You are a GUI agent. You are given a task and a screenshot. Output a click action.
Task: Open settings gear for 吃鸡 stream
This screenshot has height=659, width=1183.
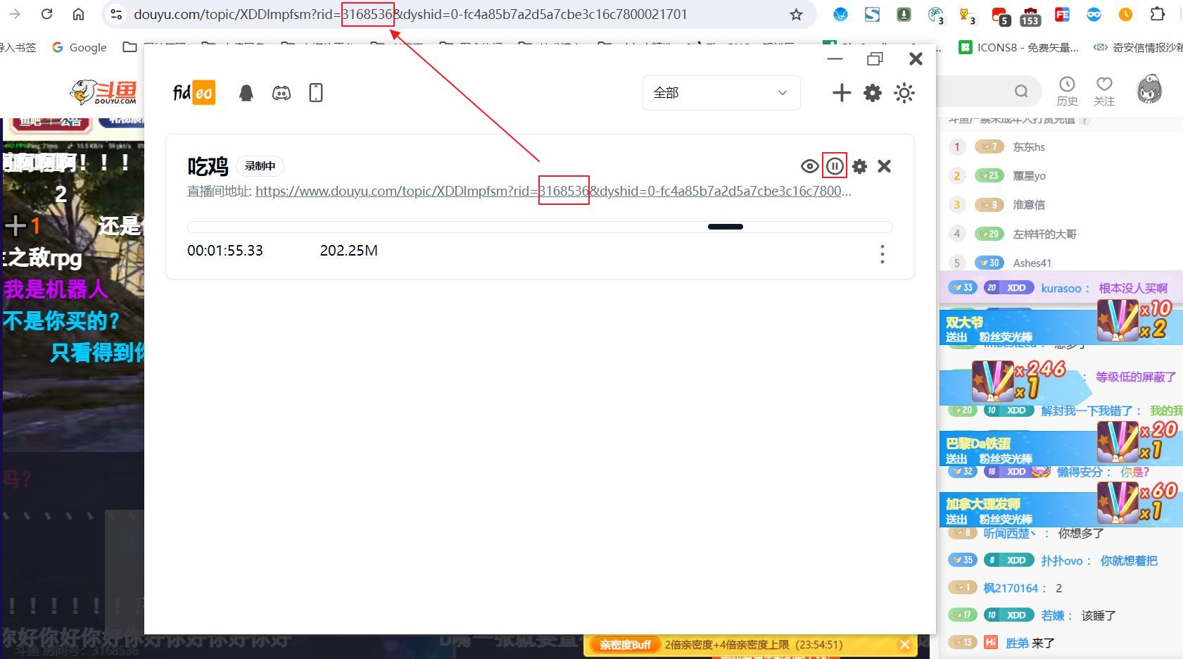(859, 166)
